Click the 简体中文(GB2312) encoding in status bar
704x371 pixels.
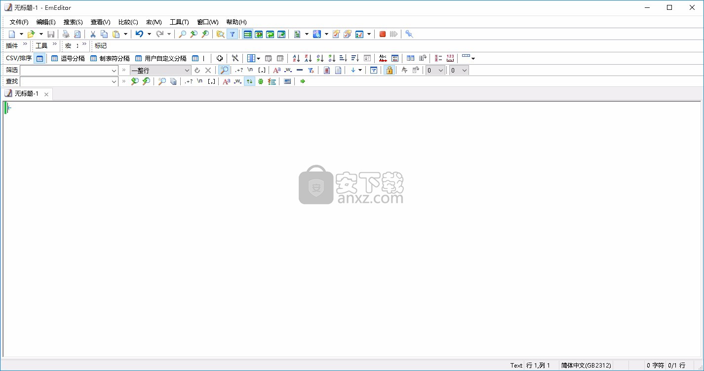click(586, 366)
